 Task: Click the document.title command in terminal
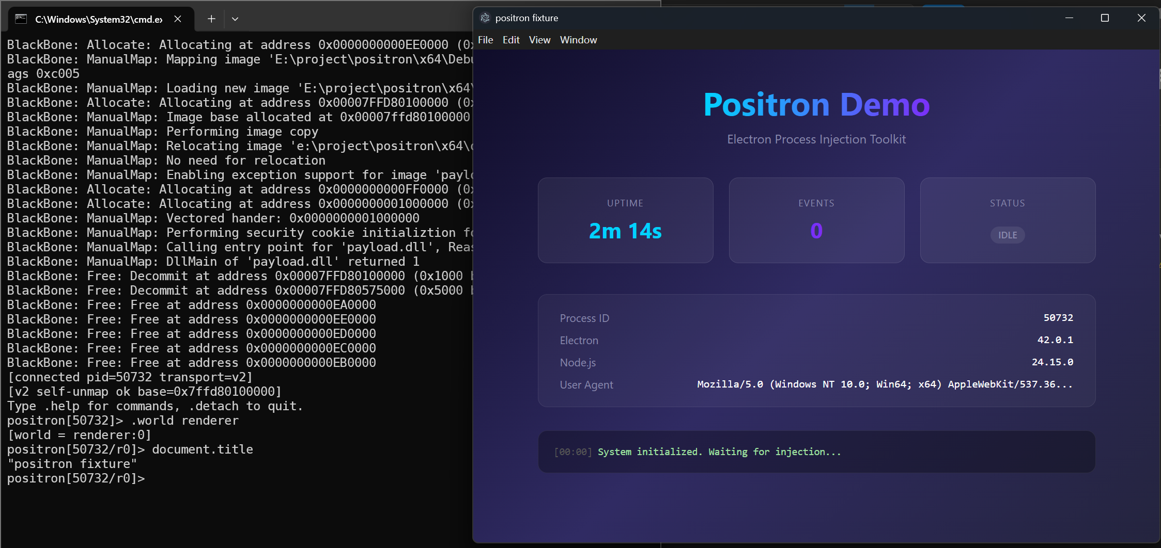[203, 449]
